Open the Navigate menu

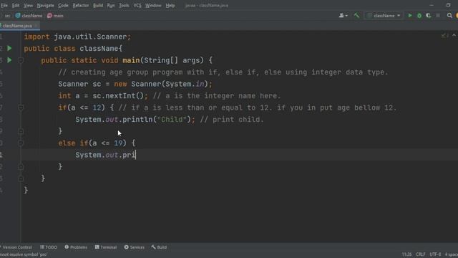point(45,5)
